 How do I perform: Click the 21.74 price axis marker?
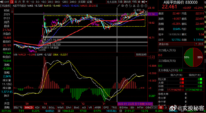[x=153, y=14]
